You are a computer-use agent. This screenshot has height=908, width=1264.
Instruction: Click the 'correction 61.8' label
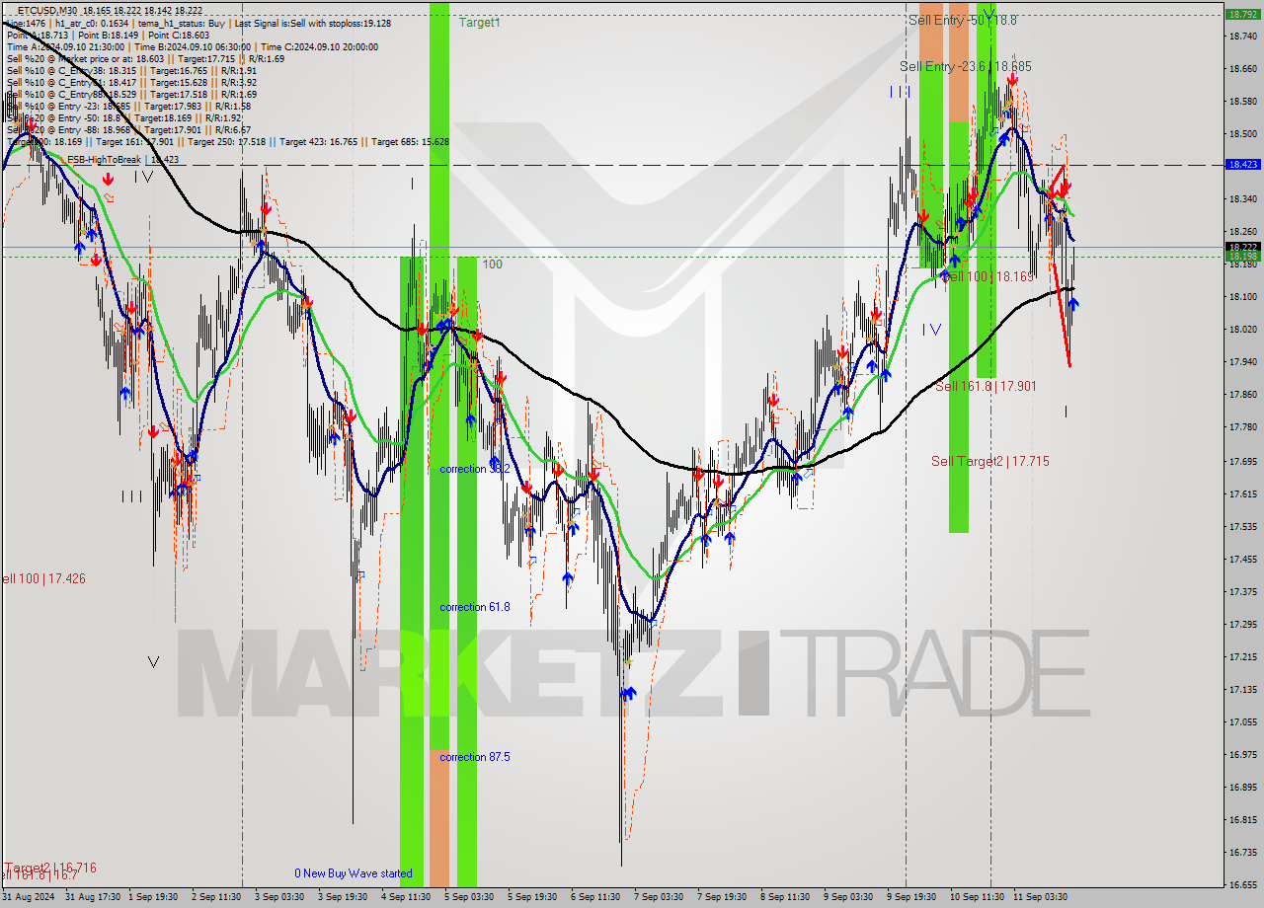click(x=475, y=607)
